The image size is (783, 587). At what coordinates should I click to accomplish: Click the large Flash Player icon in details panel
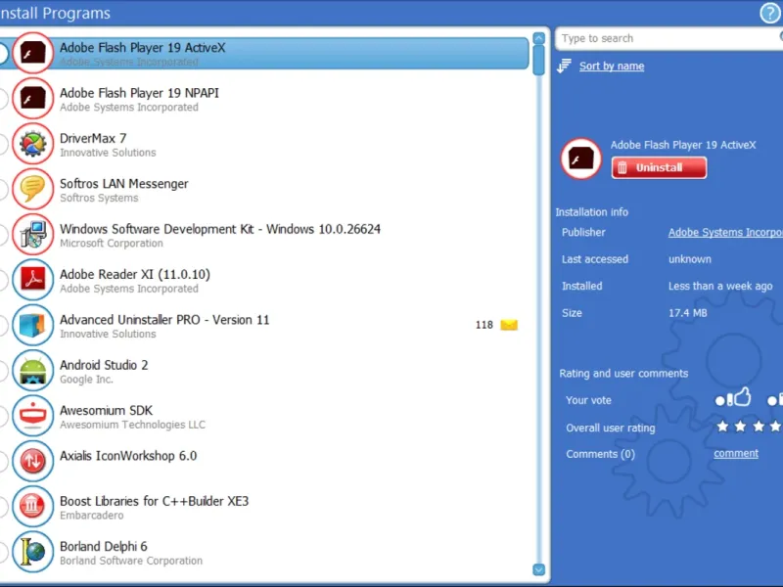[x=580, y=159]
